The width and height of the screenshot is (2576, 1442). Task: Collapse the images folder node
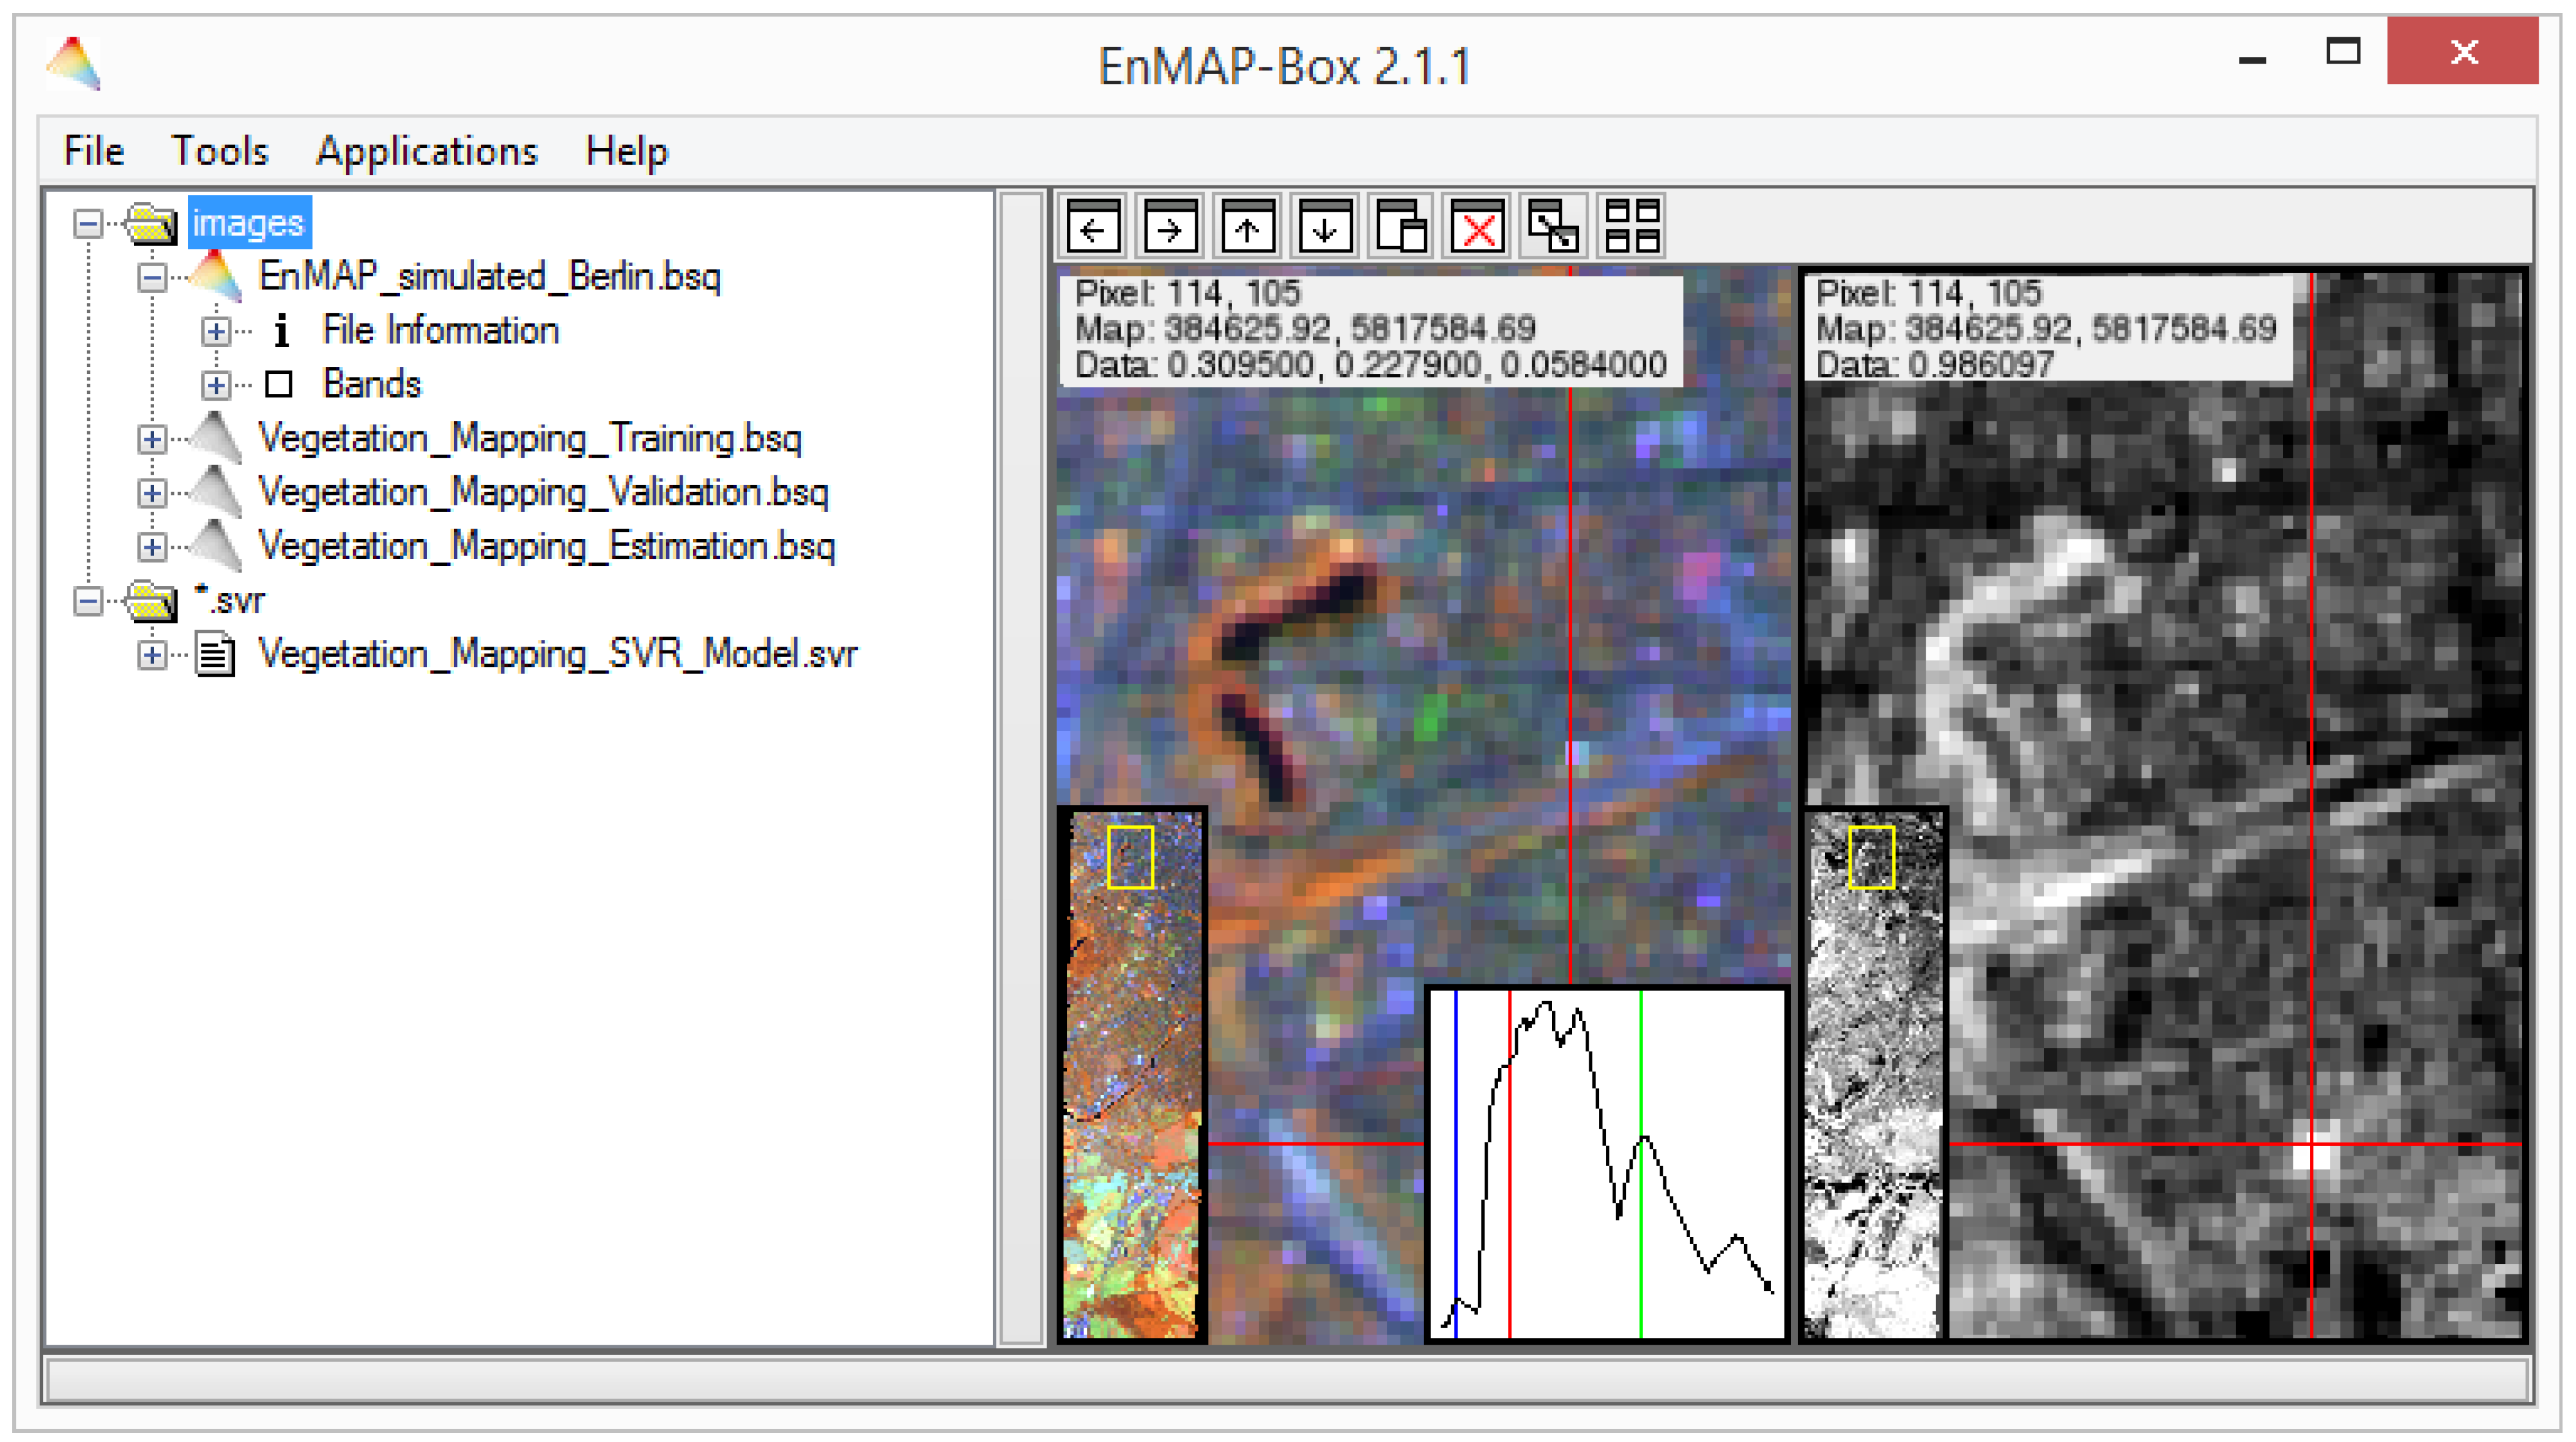coord(88,224)
